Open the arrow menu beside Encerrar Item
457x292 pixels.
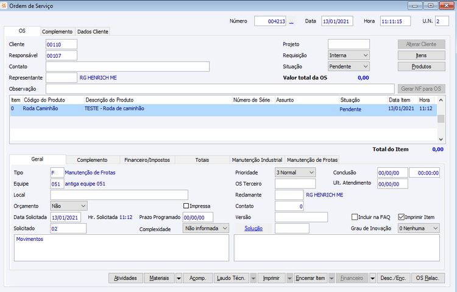tap(331, 279)
